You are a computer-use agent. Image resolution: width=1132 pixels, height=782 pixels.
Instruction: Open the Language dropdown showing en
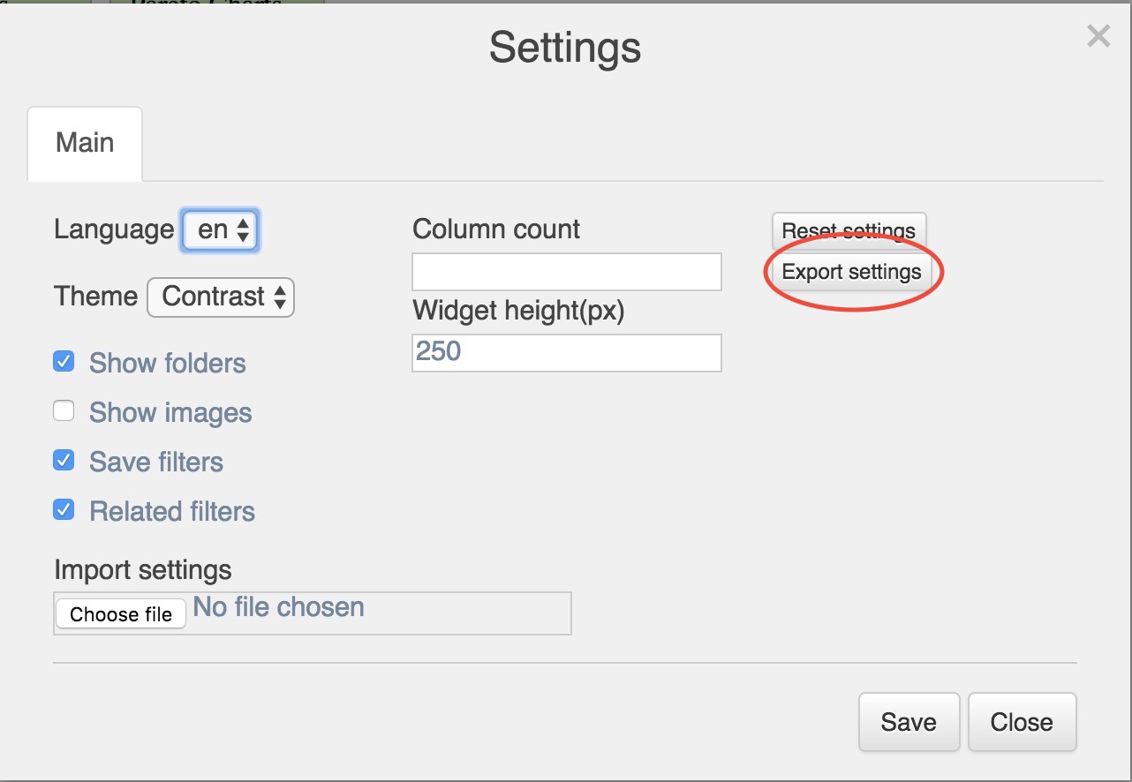click(221, 230)
